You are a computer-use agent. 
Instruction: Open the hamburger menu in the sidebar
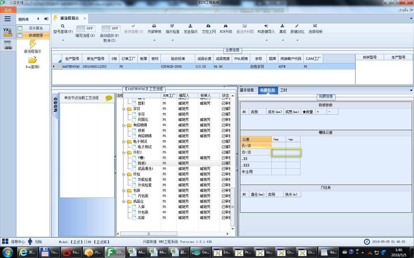(8, 19)
